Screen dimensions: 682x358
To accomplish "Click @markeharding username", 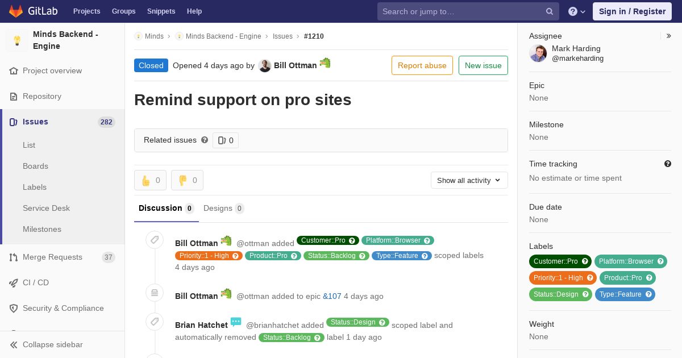I will [577, 59].
